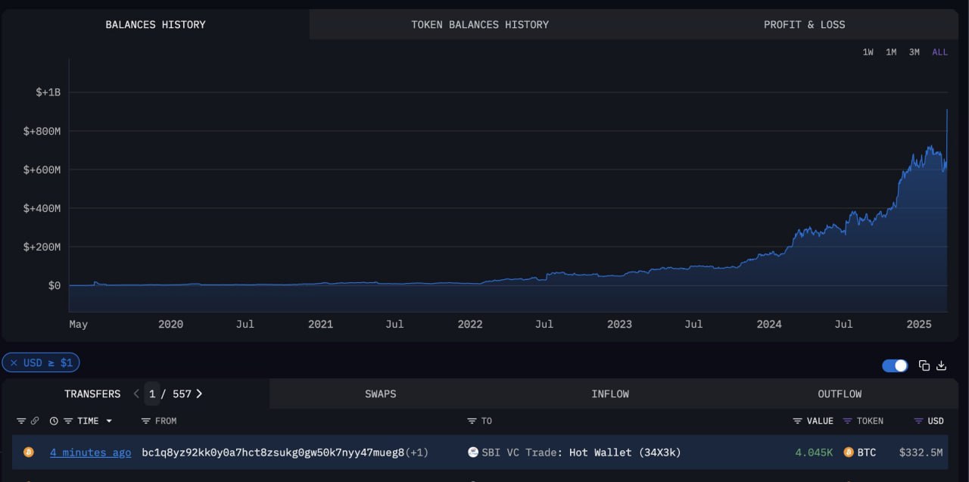Click the next page chevron after 1/557
969x482 pixels.
pyautogui.click(x=199, y=393)
